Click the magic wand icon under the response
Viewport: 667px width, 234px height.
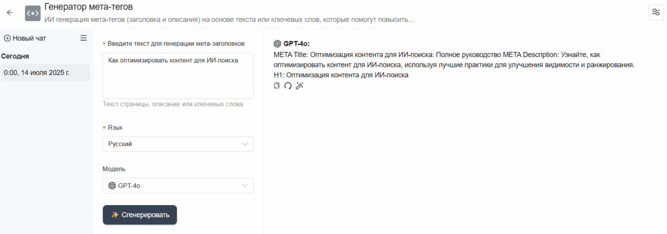pos(299,86)
